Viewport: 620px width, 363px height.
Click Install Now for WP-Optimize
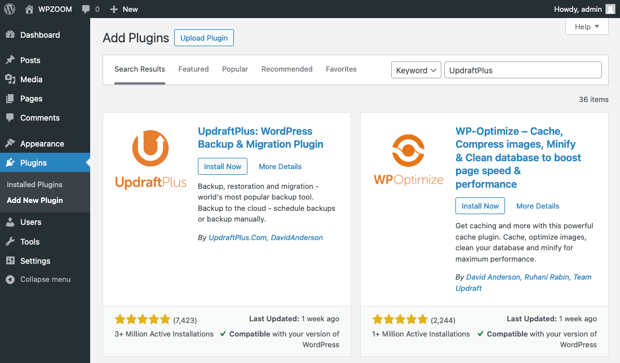point(480,206)
